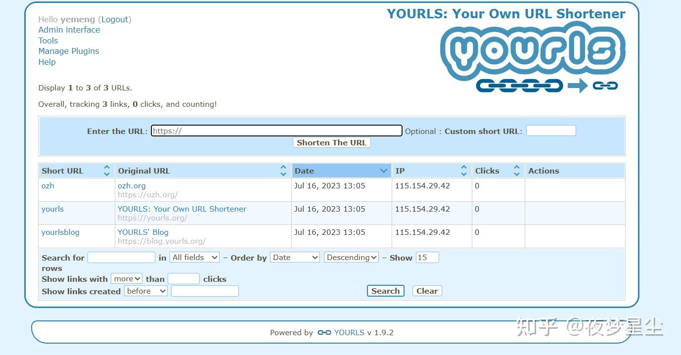Click the chain-link icon in the footer
This screenshot has height=355, width=681.
pyautogui.click(x=324, y=332)
